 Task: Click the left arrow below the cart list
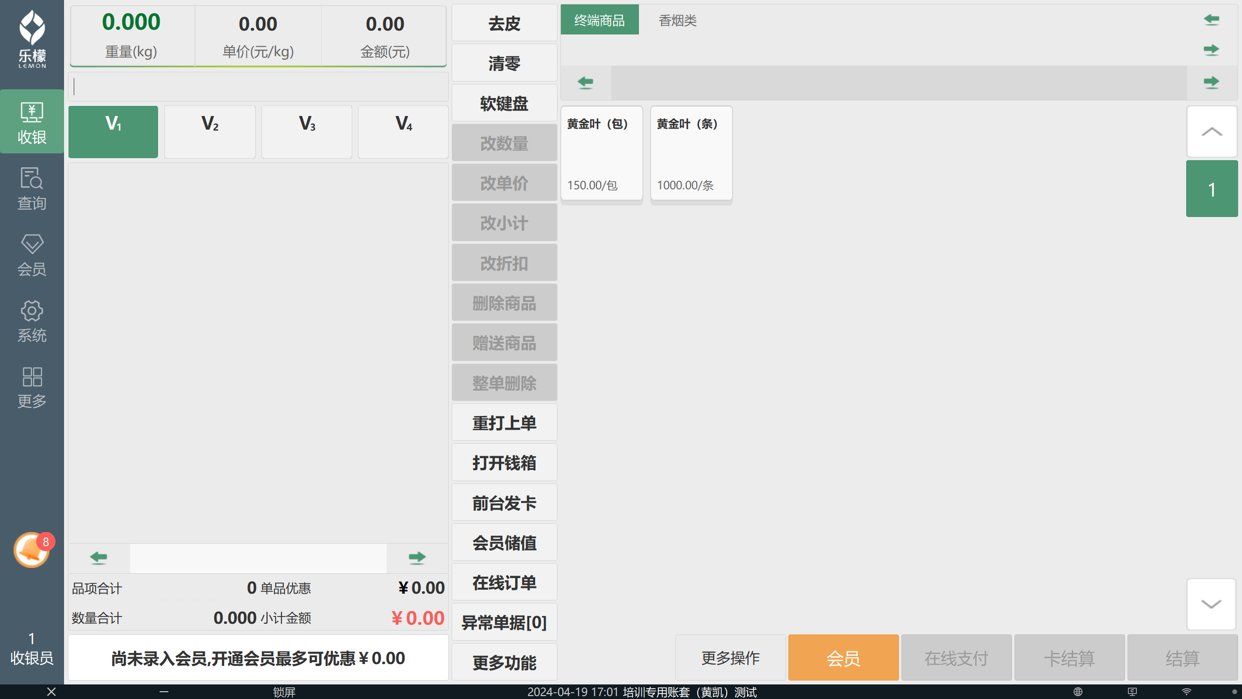pos(98,558)
